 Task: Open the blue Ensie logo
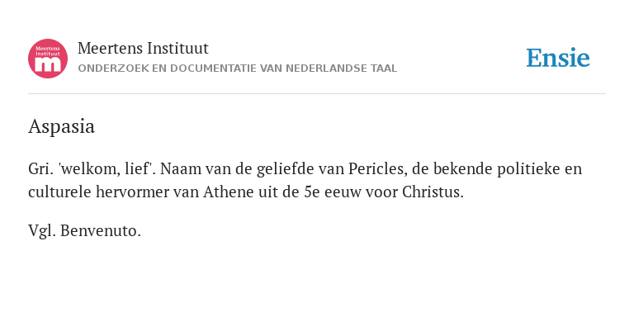[x=557, y=58]
